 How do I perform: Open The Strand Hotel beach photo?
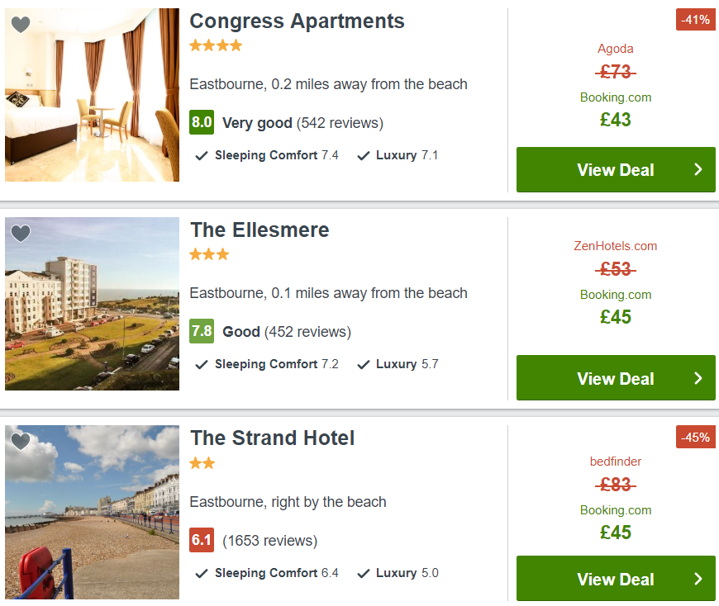(93, 512)
